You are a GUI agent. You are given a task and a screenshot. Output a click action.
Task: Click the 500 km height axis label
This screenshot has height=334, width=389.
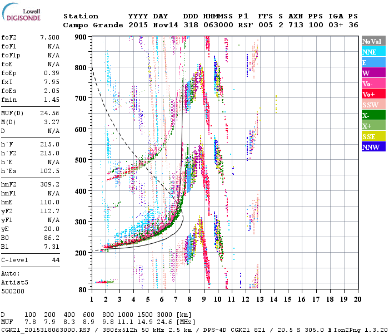point(81,160)
